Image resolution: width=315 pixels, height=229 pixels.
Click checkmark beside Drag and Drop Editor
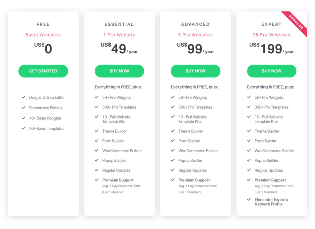click(x=23, y=97)
